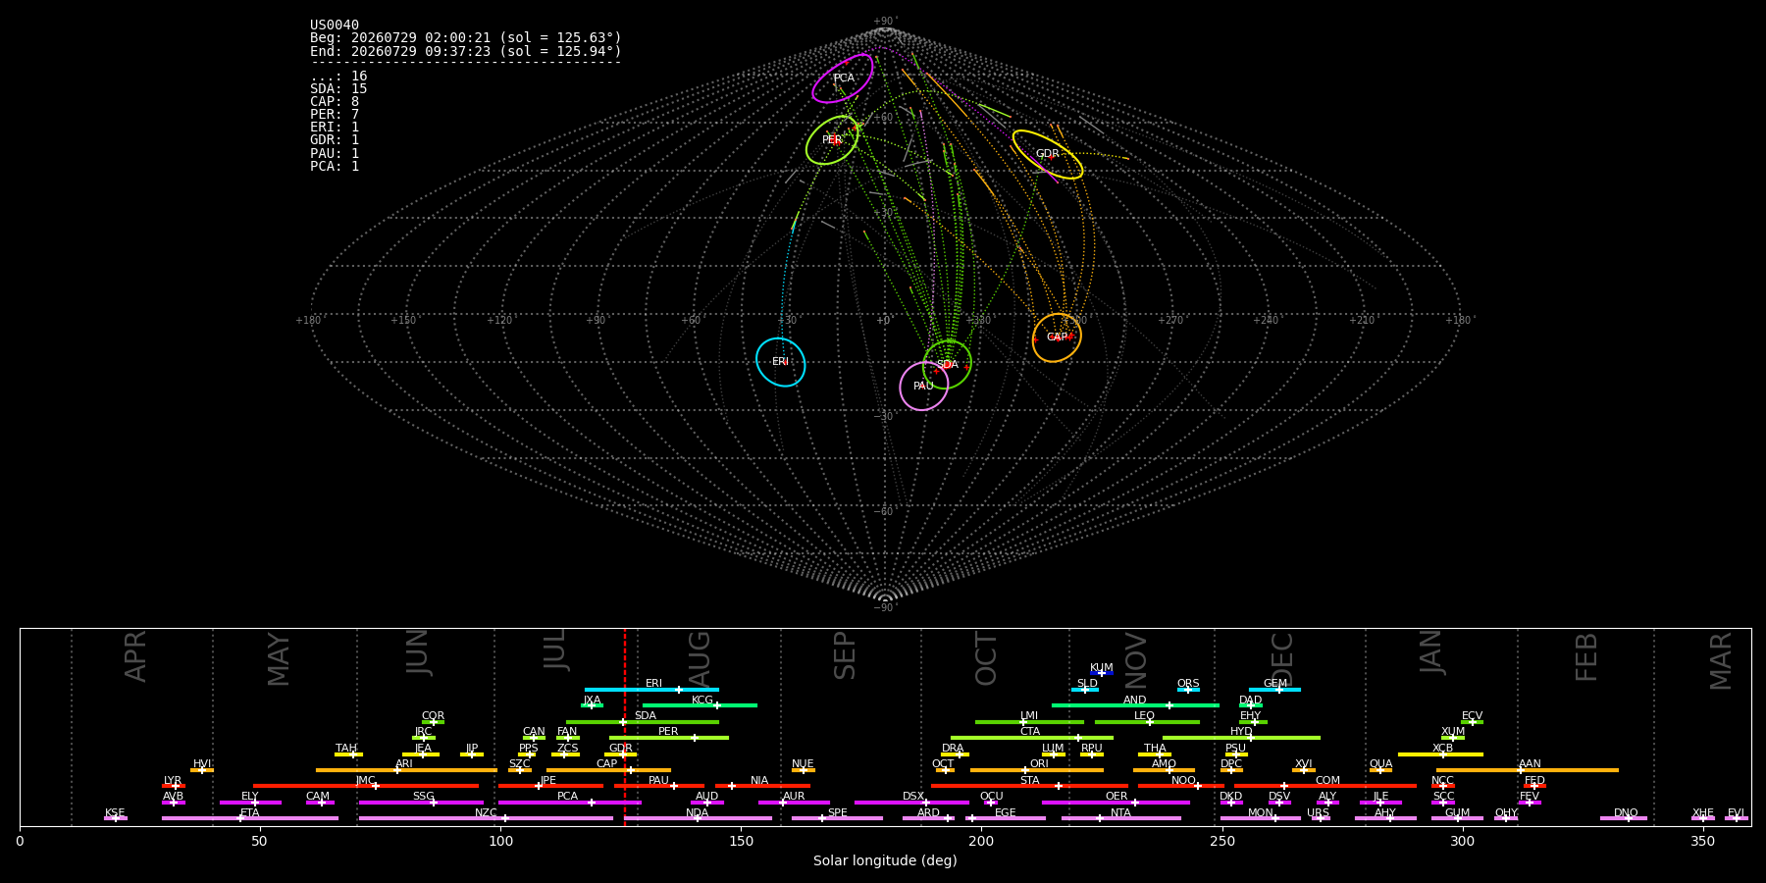Click the GDR yellow radiant ellipse
This screenshot has width=1766, height=883.
[1048, 154]
